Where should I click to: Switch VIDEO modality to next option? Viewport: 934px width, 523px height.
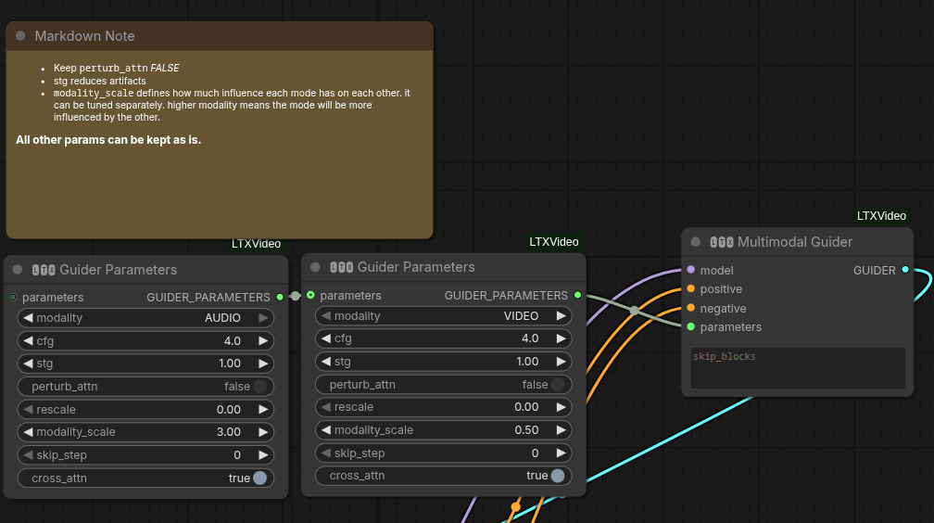tap(562, 316)
